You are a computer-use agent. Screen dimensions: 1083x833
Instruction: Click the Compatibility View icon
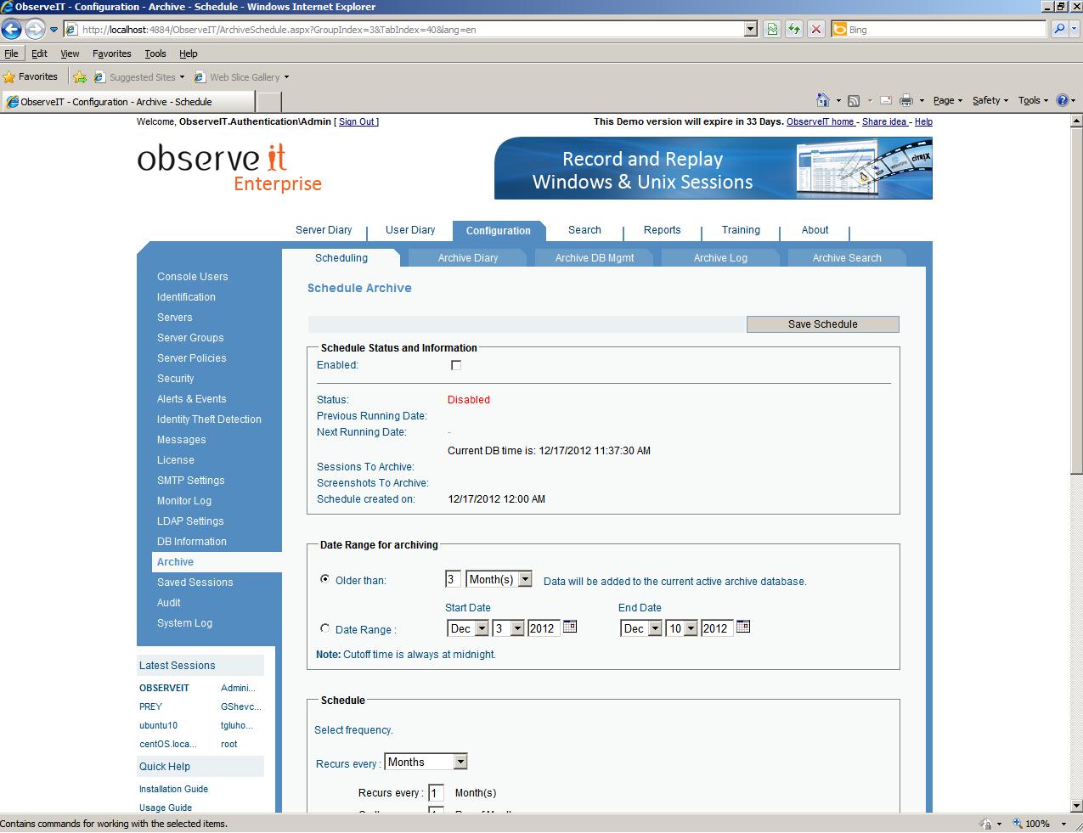(x=772, y=29)
